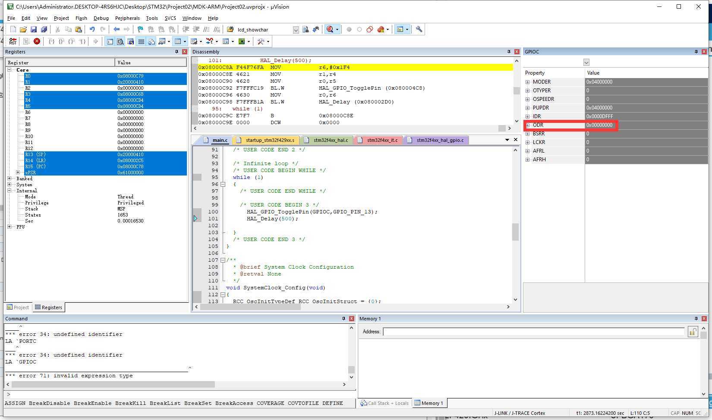Toggle the Call Stack Window icon
Viewport: 712px width, 420px height.
[151, 41]
